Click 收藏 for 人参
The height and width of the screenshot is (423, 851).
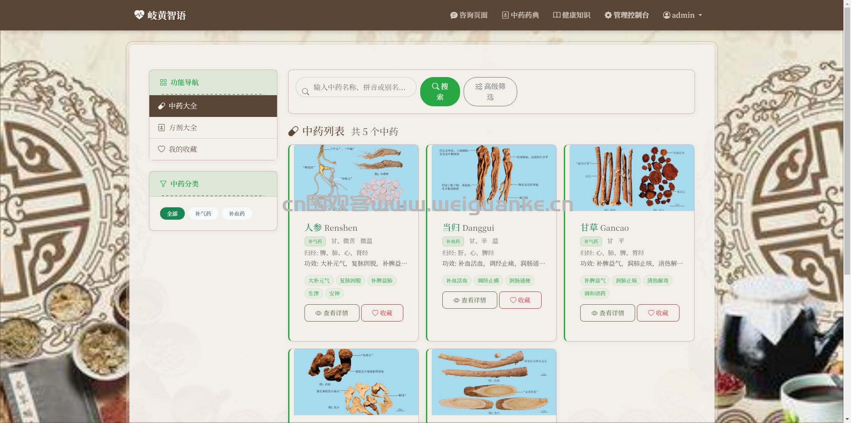pos(382,313)
